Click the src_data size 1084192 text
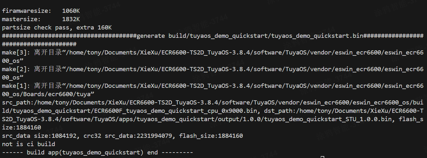This screenshot has height=158, width=427. tap(39, 136)
